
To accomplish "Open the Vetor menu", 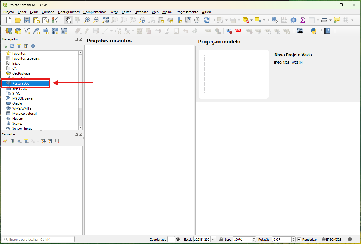I will 114,12.
